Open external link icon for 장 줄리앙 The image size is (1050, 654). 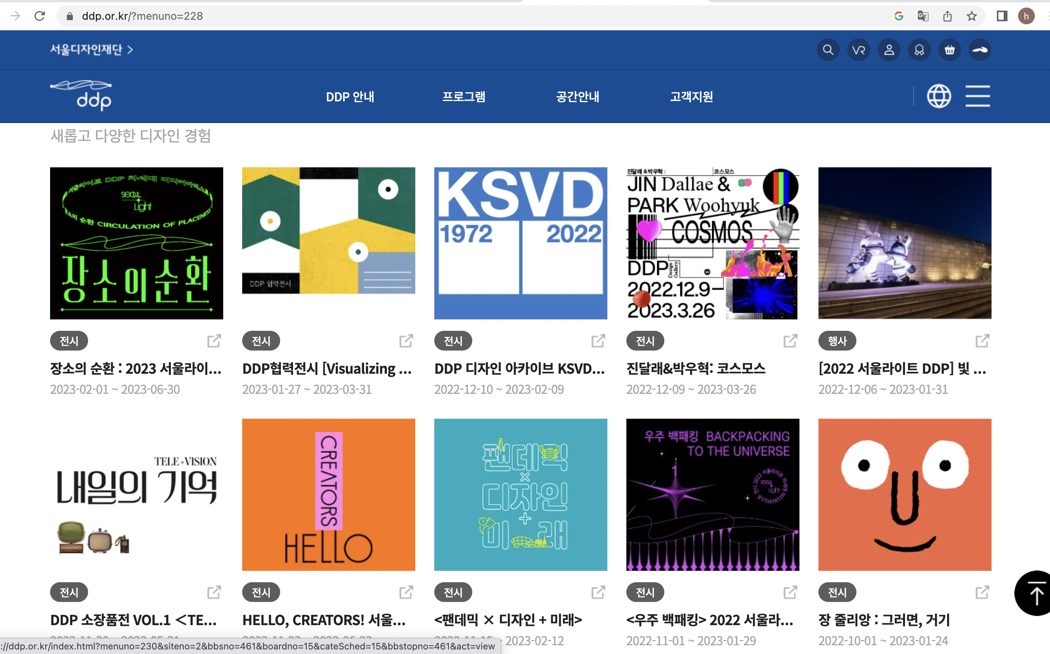[982, 592]
